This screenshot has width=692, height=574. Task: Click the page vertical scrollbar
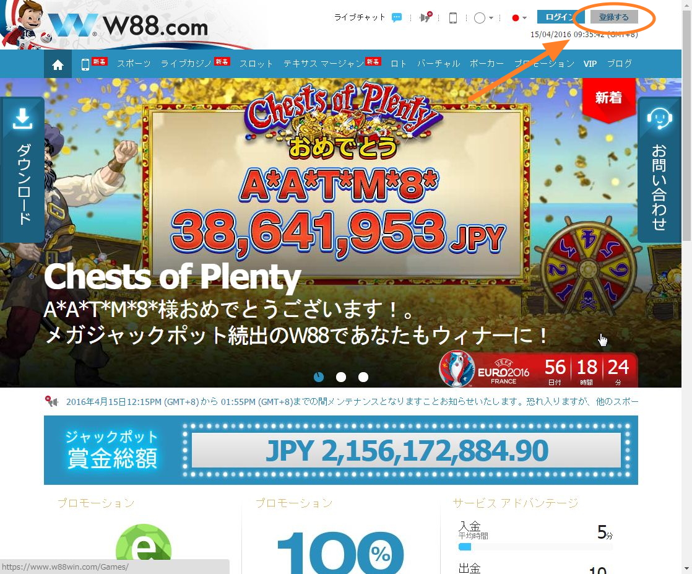[686, 287]
